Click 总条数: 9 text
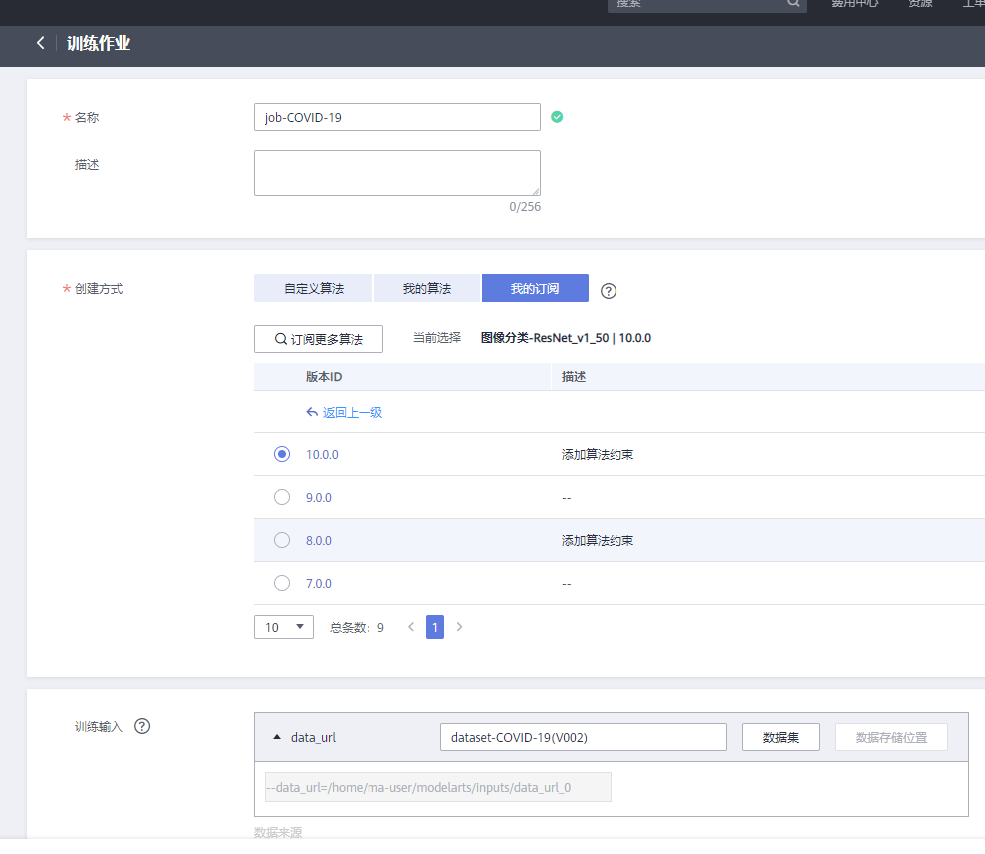The height and width of the screenshot is (854, 985). [x=357, y=627]
